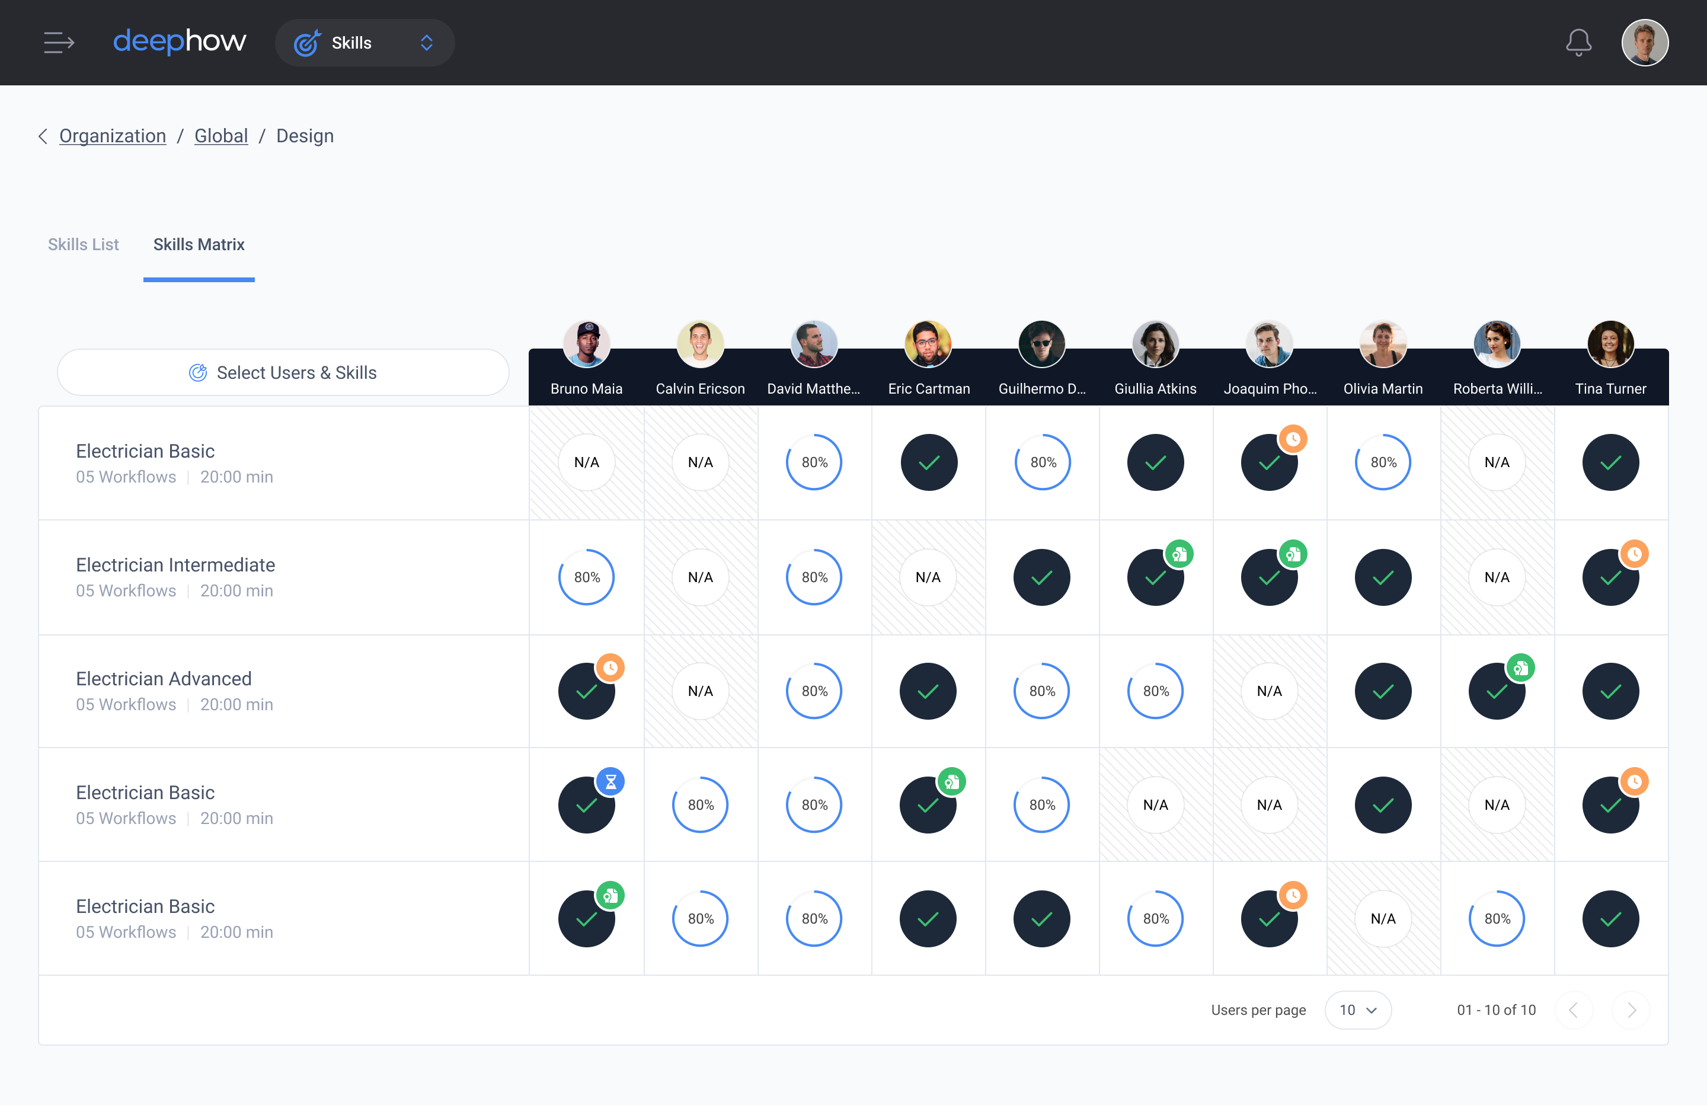Click the orange clock badge on Bruno's Electrician Advanced
The height and width of the screenshot is (1105, 1707).
[x=610, y=668]
